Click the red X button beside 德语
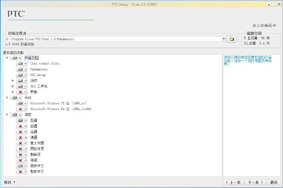Viewport: 283px width, 188px height. point(22,137)
